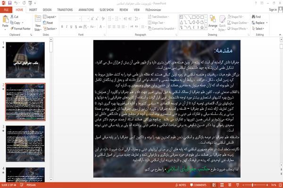Viewport: 283px width, 188px height.
Task: Select the star shape in the shapes gallery
Action: pos(202,28)
